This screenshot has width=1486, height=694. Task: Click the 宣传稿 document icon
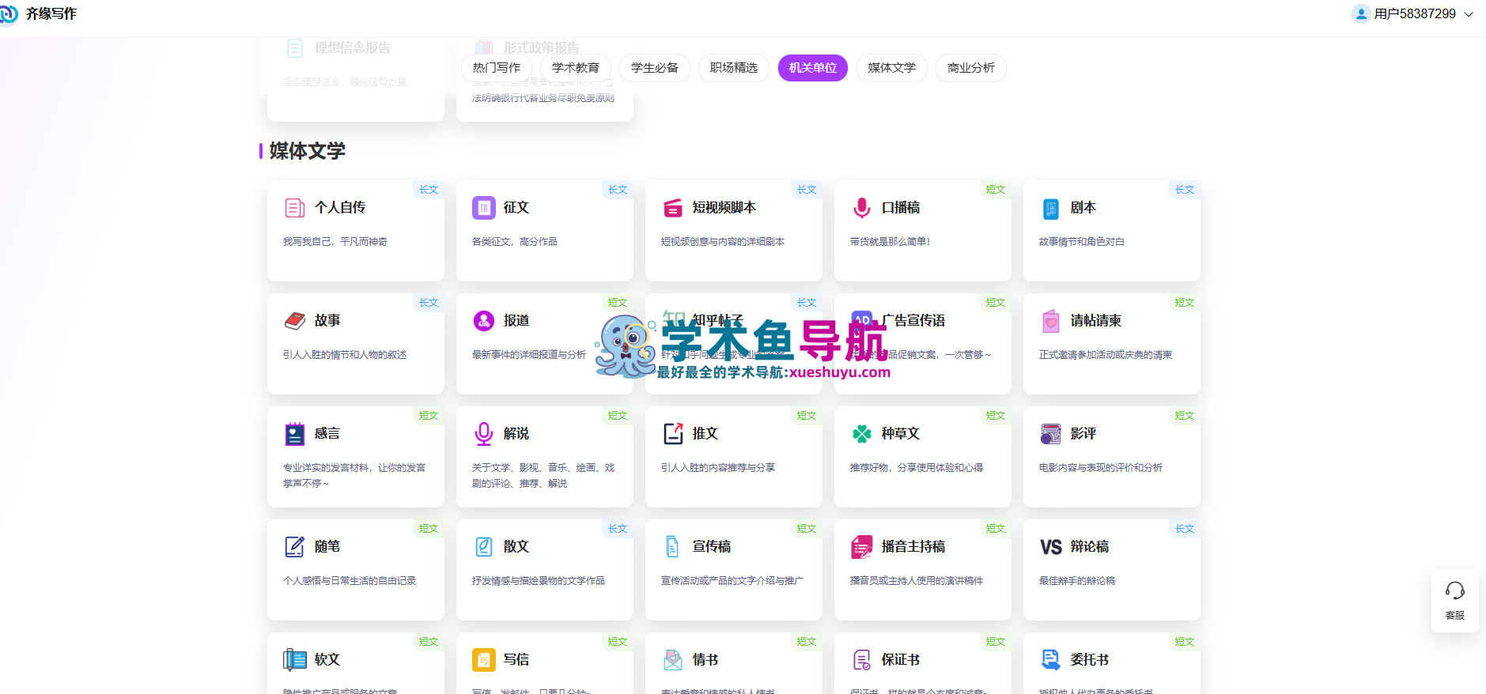coord(672,547)
